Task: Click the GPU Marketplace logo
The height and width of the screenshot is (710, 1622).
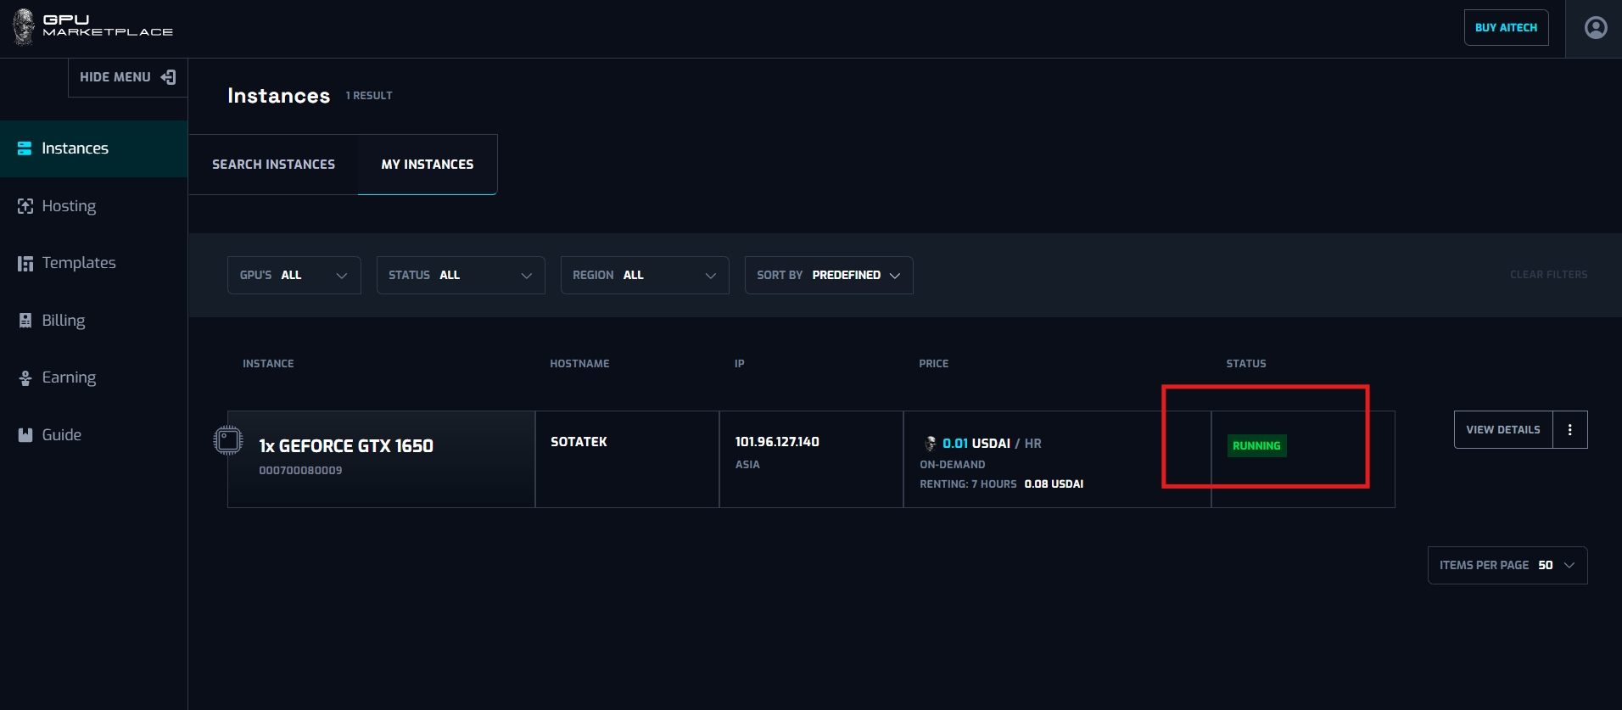Action: [x=93, y=26]
